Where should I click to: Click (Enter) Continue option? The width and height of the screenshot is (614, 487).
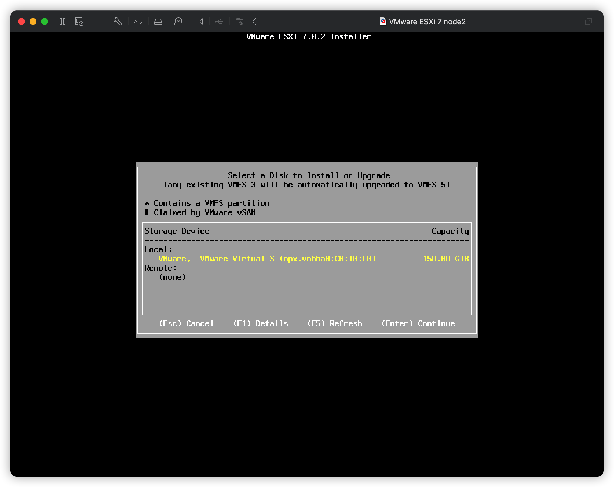coord(418,323)
